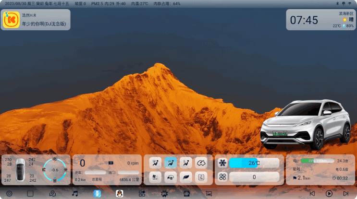Toggle the cloud auto climate button

(x=201, y=163)
